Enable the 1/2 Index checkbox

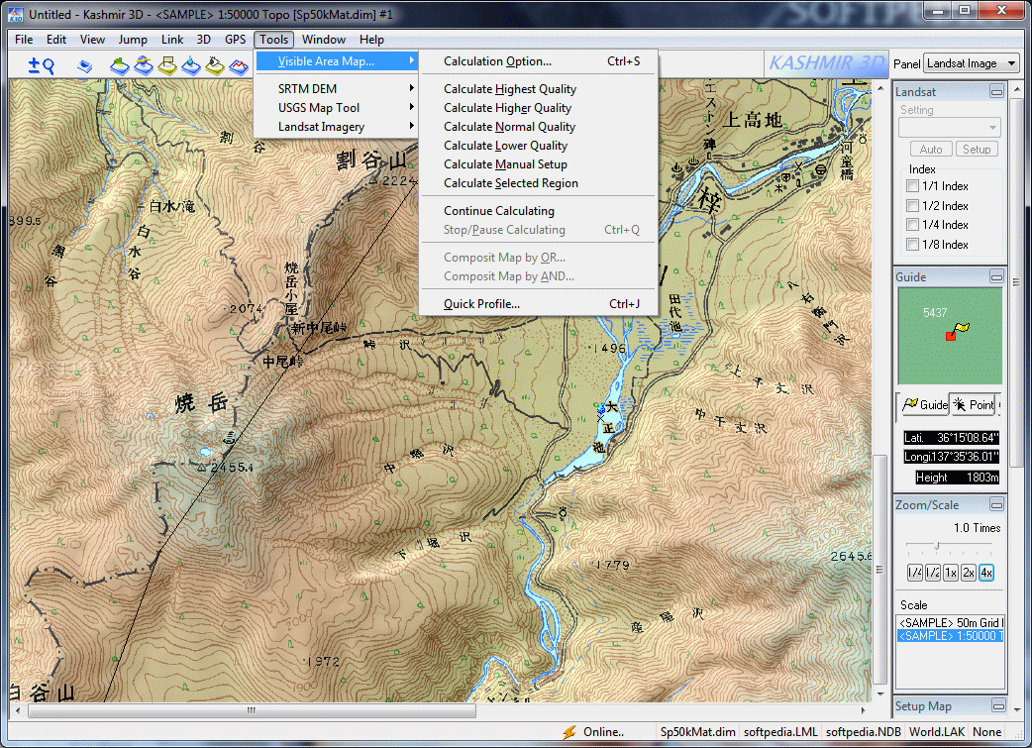912,206
